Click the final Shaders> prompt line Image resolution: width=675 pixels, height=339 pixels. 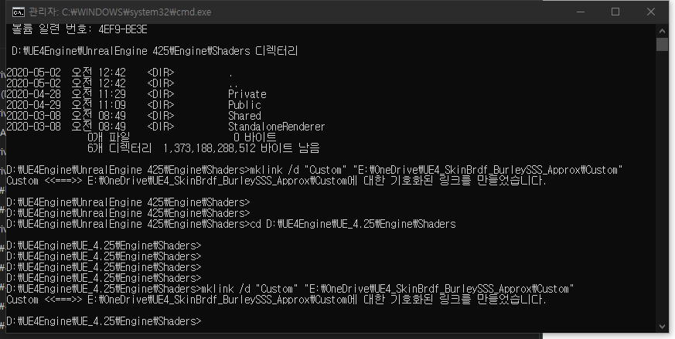[x=104, y=320]
